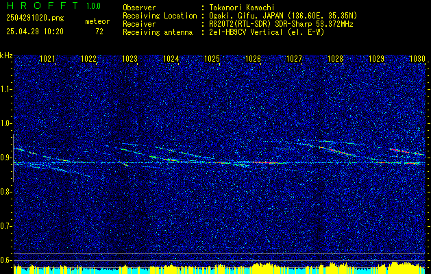Select the filename 2504291020.png
431x274 pixels.
(x=35, y=18)
